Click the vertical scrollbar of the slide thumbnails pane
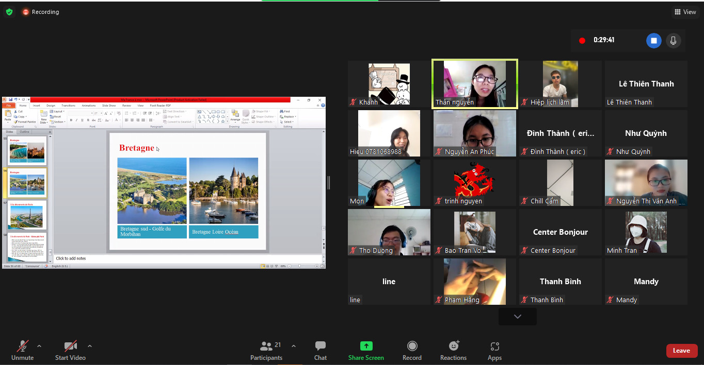The height and width of the screenshot is (365, 704). 50,198
